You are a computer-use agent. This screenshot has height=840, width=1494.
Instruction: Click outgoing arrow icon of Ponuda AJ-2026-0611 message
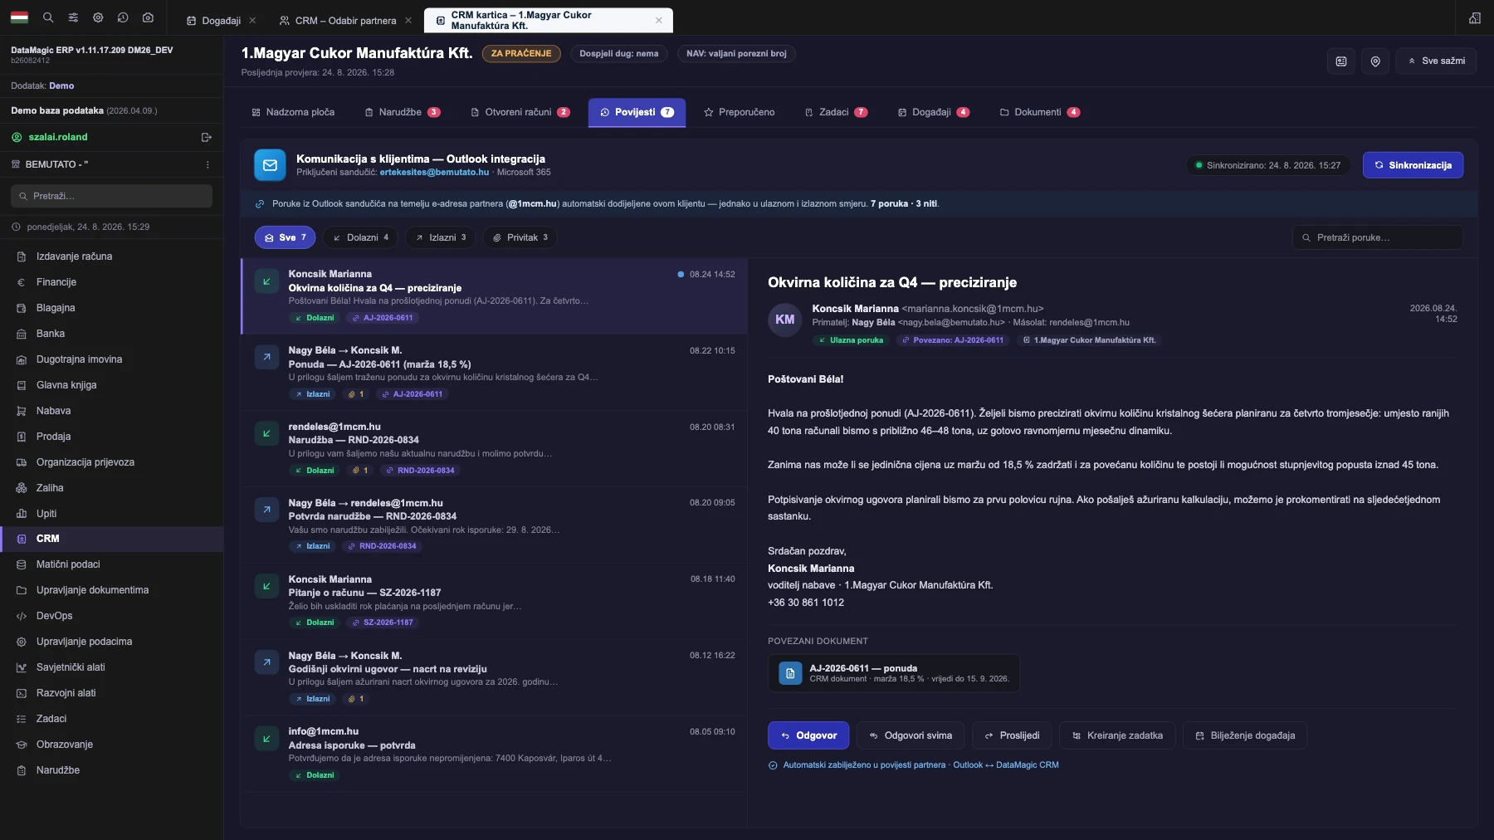(266, 357)
